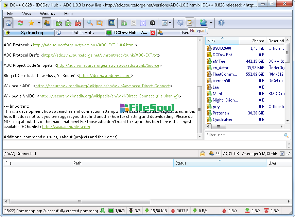Open the ADC-EXT-1.0.6.html protocol link
295x217 pixels.
(x=84, y=45)
